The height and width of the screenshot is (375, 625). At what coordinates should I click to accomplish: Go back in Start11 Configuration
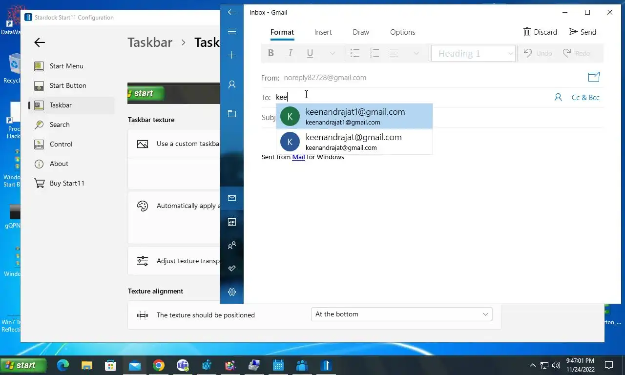tap(40, 42)
